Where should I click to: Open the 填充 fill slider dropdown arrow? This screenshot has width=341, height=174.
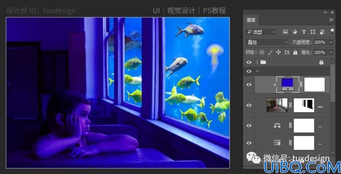click(331, 53)
